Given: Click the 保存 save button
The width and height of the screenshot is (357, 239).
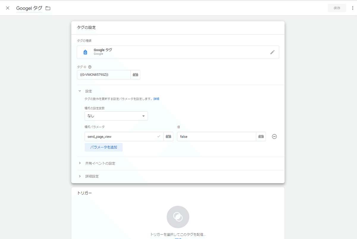Looking at the screenshot, I should pyautogui.click(x=337, y=8).
